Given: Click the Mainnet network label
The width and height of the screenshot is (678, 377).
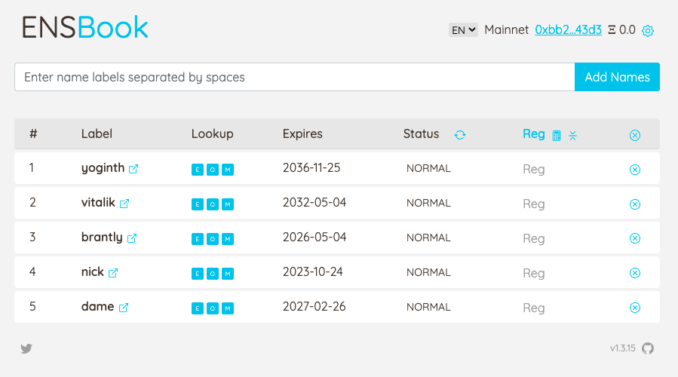Looking at the screenshot, I should pyautogui.click(x=506, y=30).
